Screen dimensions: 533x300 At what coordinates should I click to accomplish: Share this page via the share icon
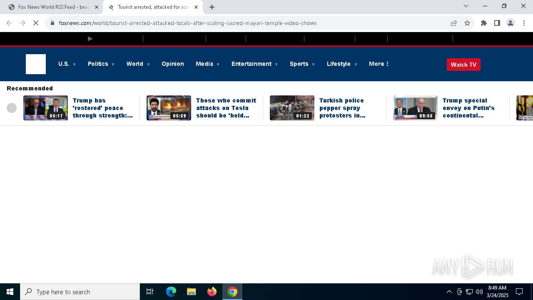pyautogui.click(x=454, y=23)
